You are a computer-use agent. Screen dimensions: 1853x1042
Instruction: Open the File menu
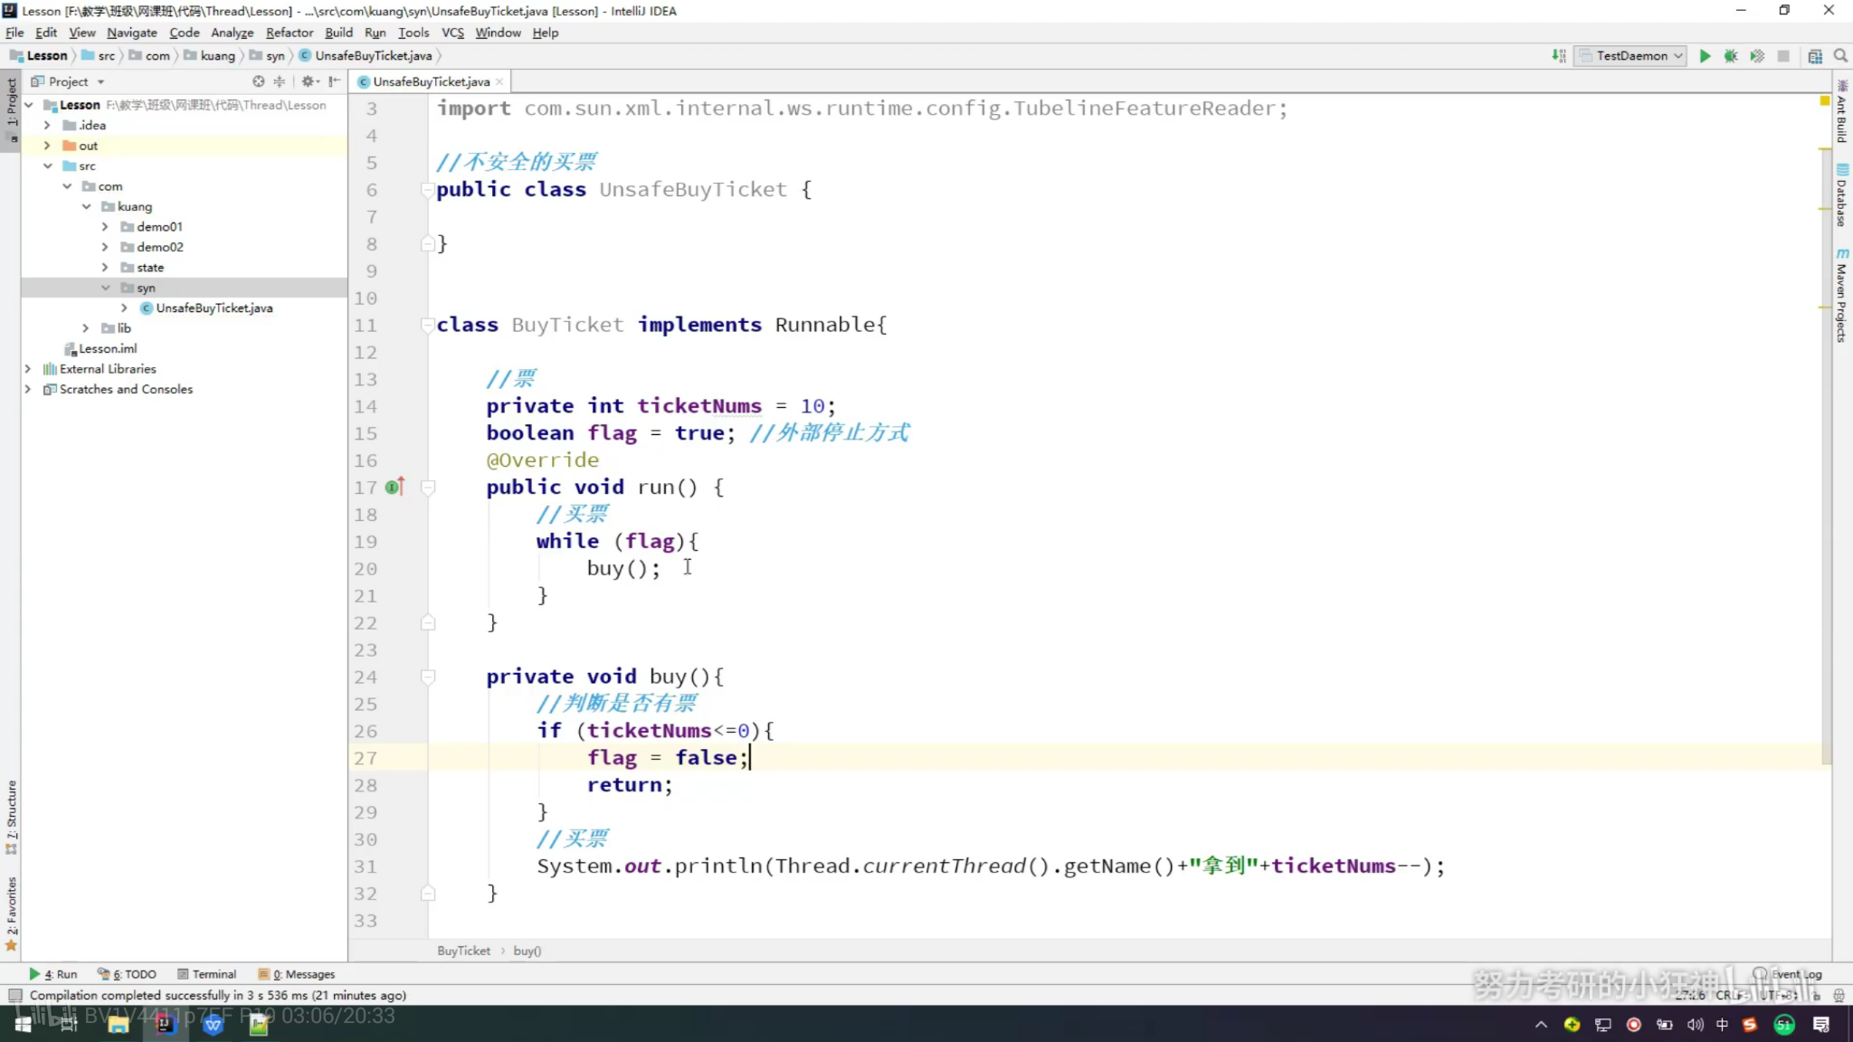(14, 33)
